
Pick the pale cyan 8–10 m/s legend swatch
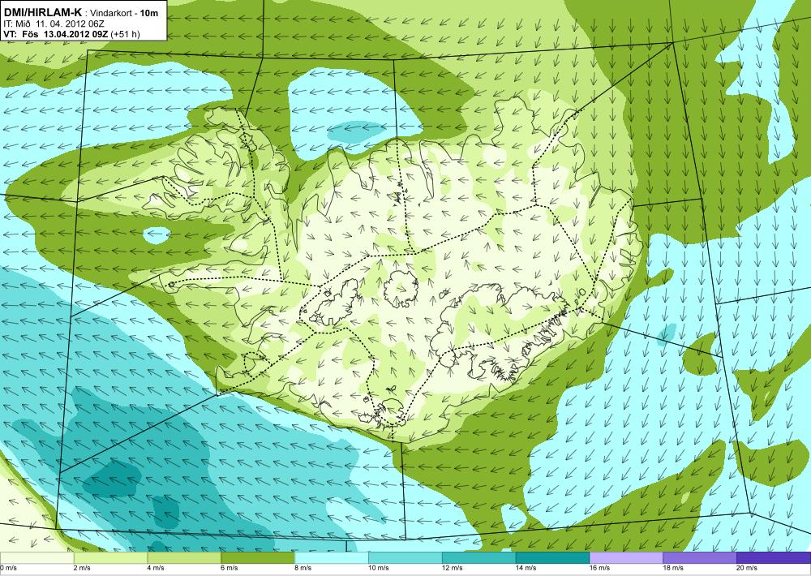coord(332,558)
